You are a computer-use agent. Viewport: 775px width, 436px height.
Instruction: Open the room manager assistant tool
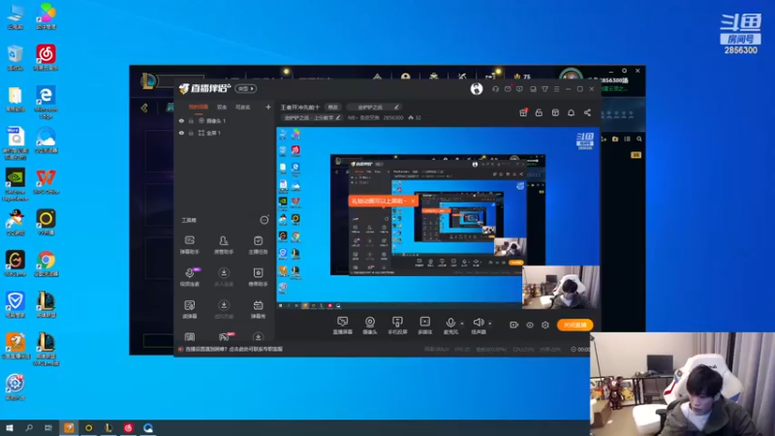tap(224, 245)
